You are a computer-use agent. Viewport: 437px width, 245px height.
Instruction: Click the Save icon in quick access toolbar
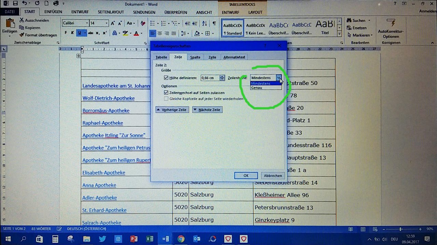pos(15,3)
